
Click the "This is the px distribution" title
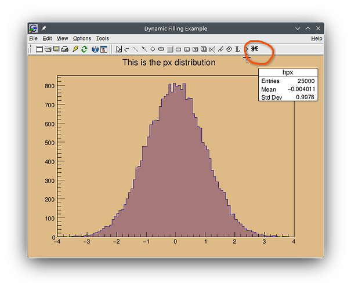tap(169, 62)
